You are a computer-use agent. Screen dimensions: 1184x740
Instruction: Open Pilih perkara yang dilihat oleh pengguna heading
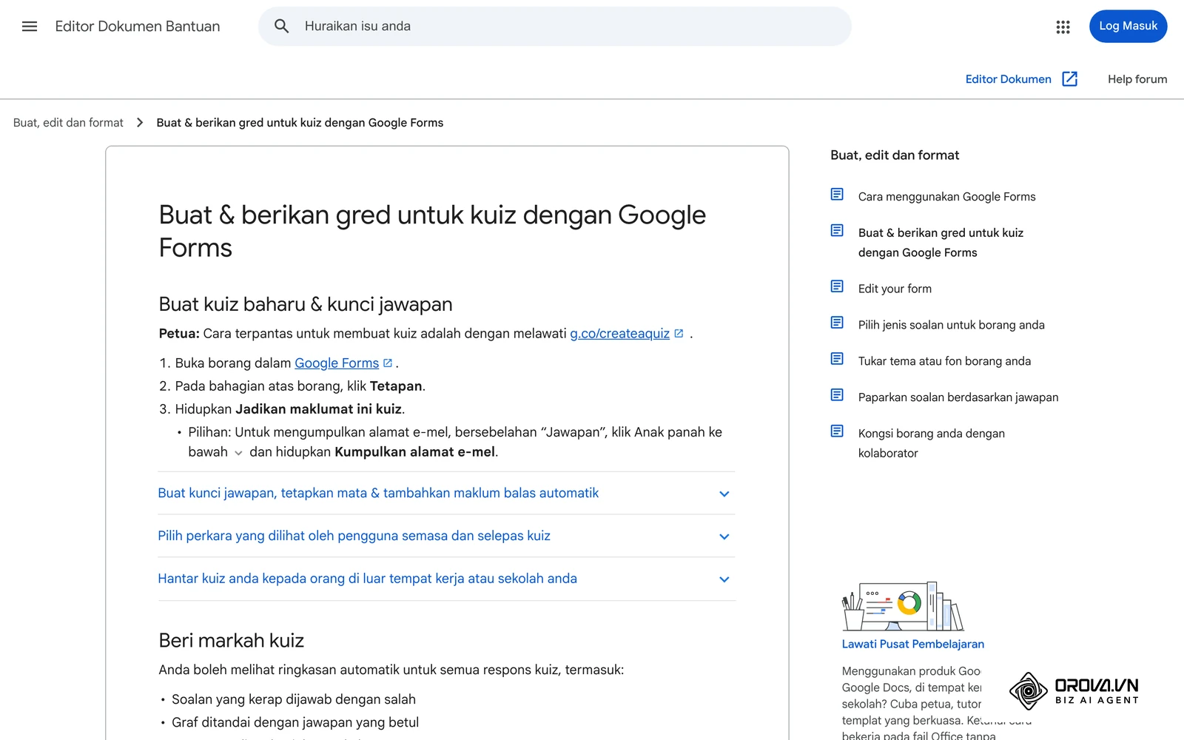tap(354, 536)
